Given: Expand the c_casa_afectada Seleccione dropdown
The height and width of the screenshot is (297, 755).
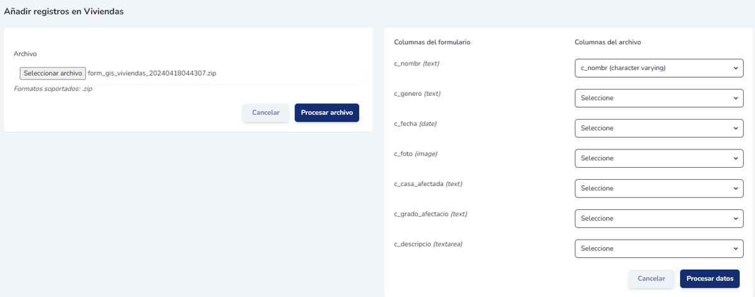Looking at the screenshot, I should 659,189.
